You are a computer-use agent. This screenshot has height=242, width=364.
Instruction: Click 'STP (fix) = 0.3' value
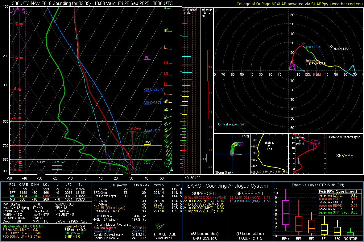(x=75, y=233)
